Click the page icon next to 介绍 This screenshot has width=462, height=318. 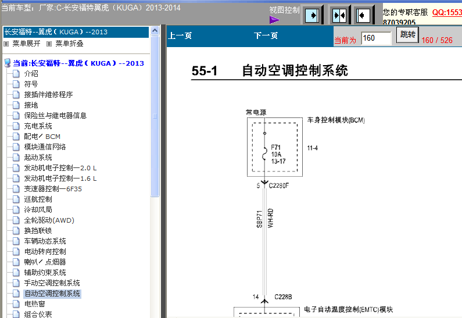click(16, 73)
